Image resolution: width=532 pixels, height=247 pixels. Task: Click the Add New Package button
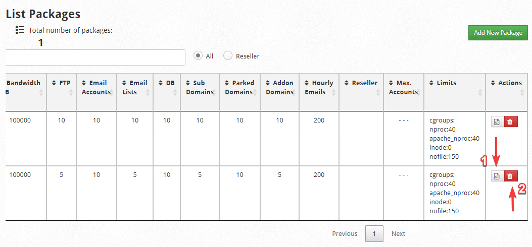coord(498,33)
